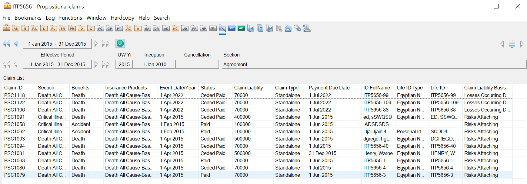Click the XL export icon
This screenshot has width=527, height=184.
point(213,28)
